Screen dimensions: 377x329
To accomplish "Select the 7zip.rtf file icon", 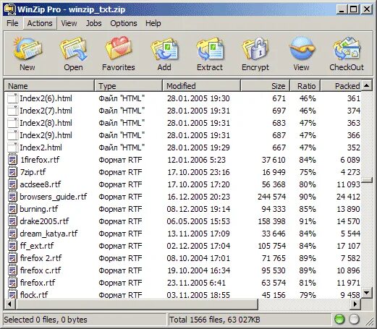I will 12,172.
